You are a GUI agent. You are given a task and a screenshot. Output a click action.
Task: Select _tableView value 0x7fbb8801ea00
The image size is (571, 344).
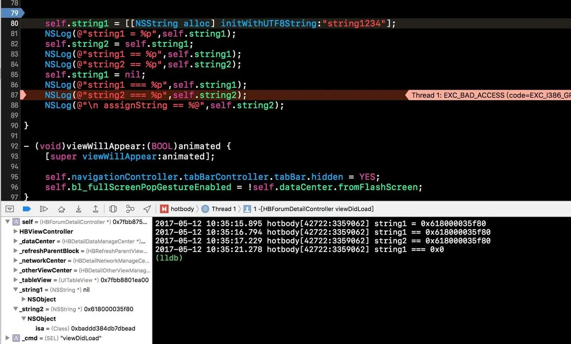coord(124,280)
